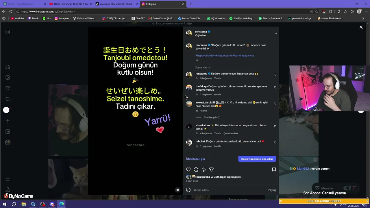Open the YouTube bookmark

17,18
